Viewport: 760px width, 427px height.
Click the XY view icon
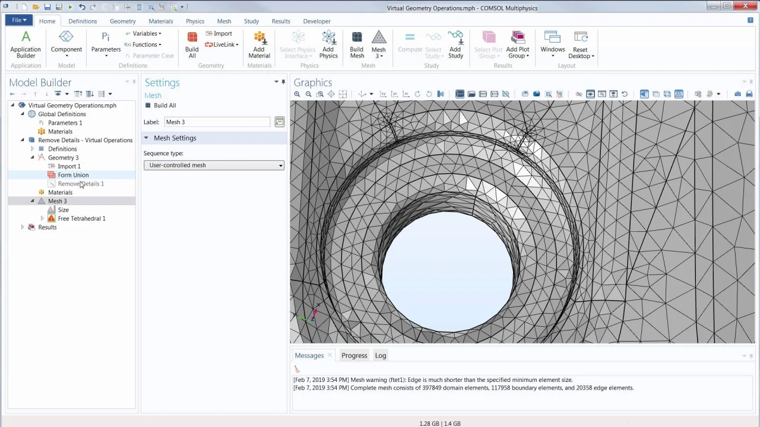(383, 94)
